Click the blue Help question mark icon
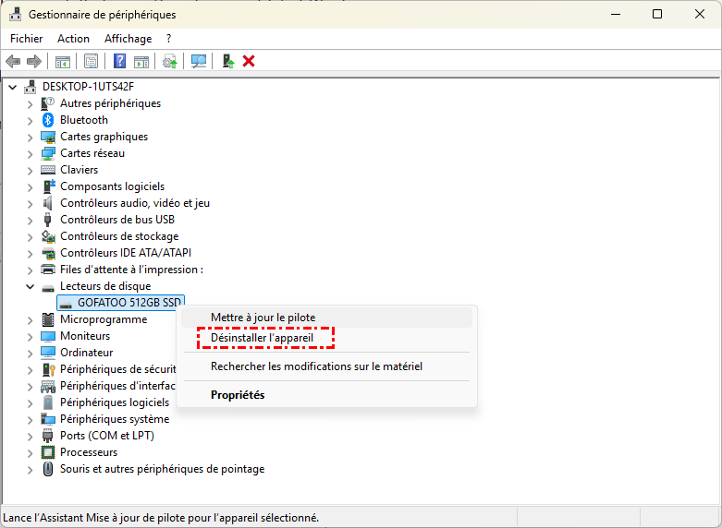722x528 pixels. pyautogui.click(x=120, y=61)
